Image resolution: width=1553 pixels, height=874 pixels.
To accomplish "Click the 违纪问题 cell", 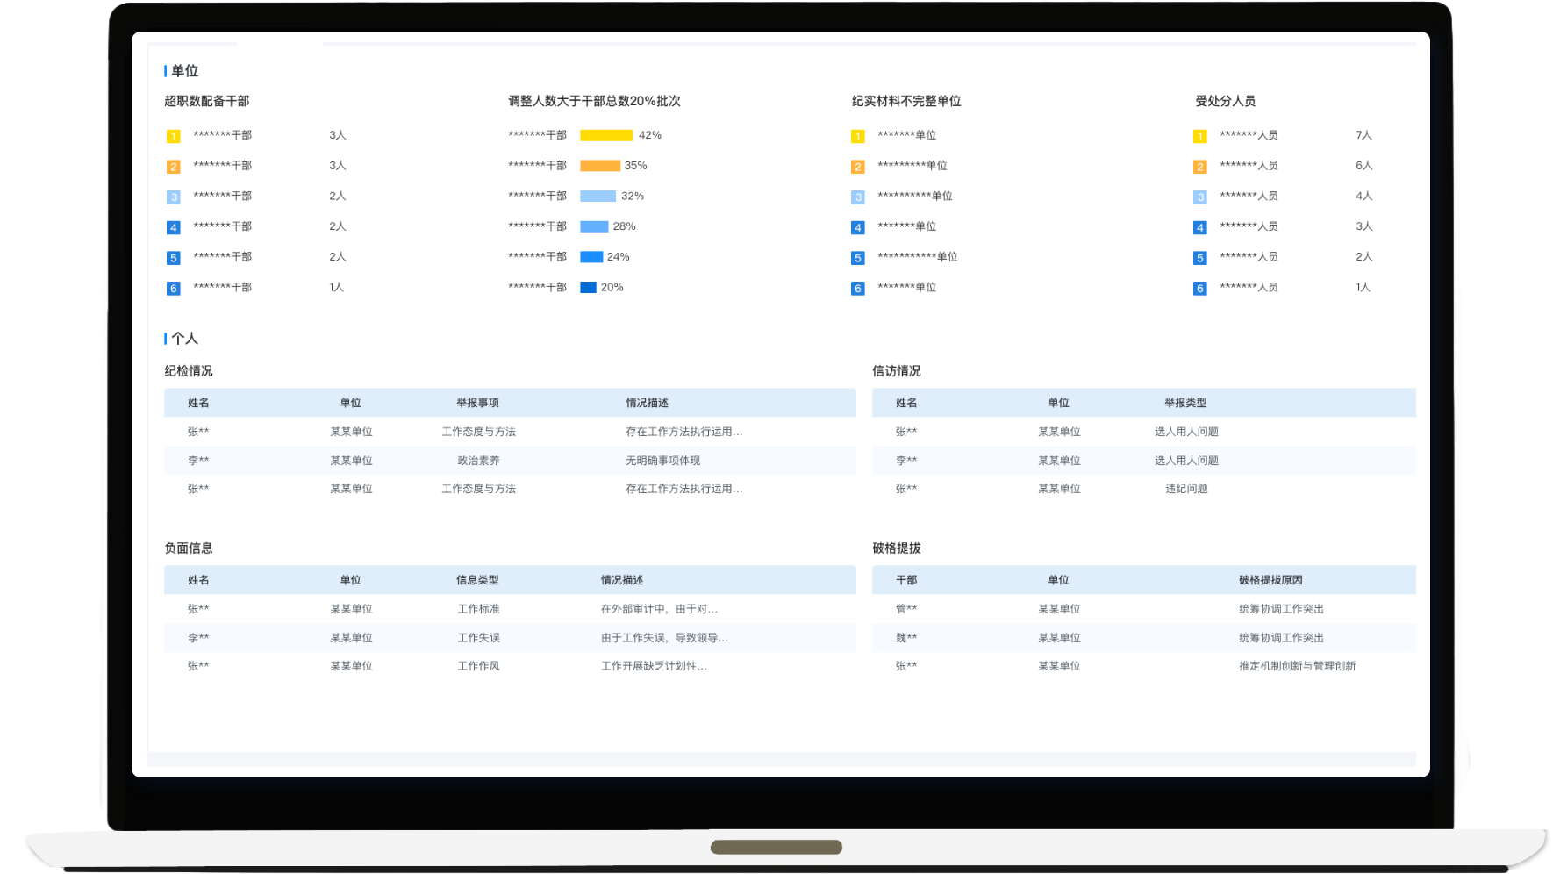I will pos(1186,489).
